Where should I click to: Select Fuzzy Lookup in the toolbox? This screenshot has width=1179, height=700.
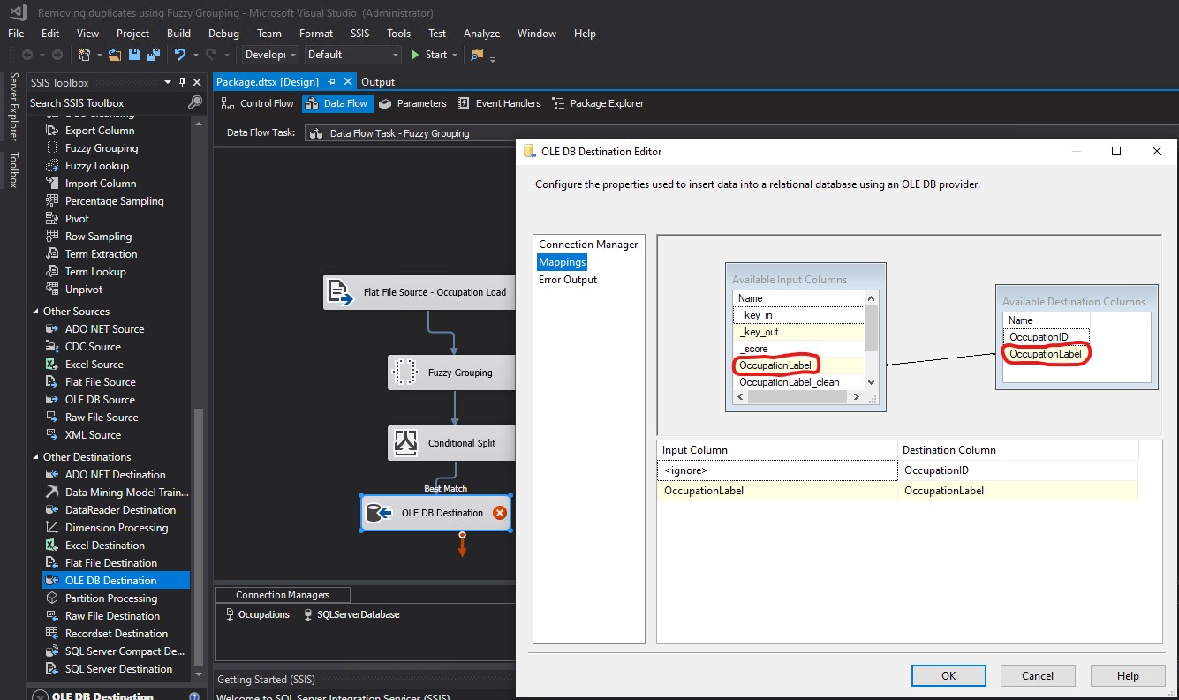(97, 166)
